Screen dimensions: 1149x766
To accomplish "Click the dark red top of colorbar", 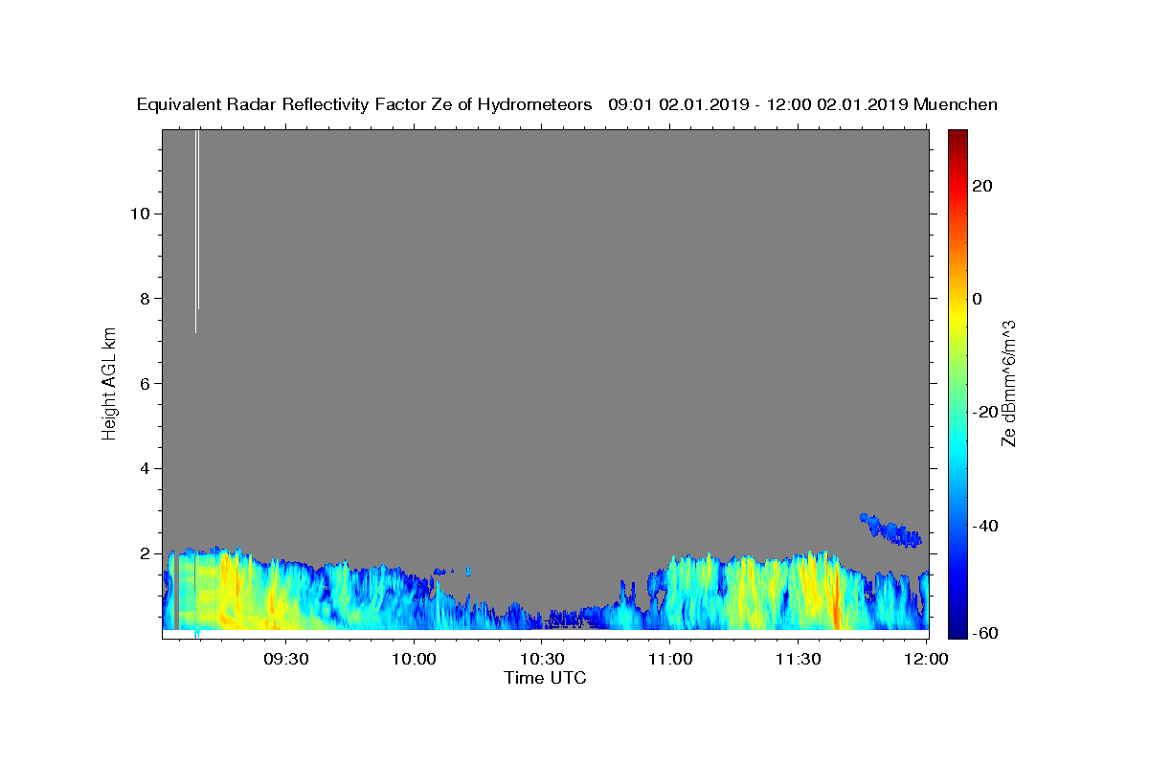I will click(x=957, y=137).
